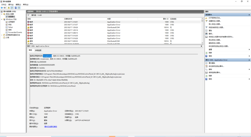
Task: Click the filter funnel icon above the event list
Action: tap(28, 15)
